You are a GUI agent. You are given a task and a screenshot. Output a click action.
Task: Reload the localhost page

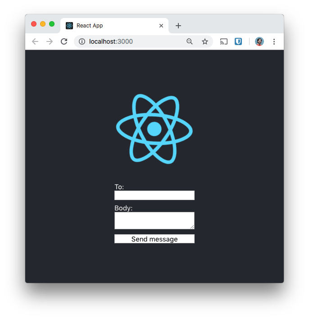(x=64, y=41)
